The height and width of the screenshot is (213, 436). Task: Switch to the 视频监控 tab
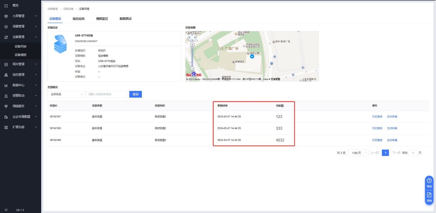(x=102, y=19)
